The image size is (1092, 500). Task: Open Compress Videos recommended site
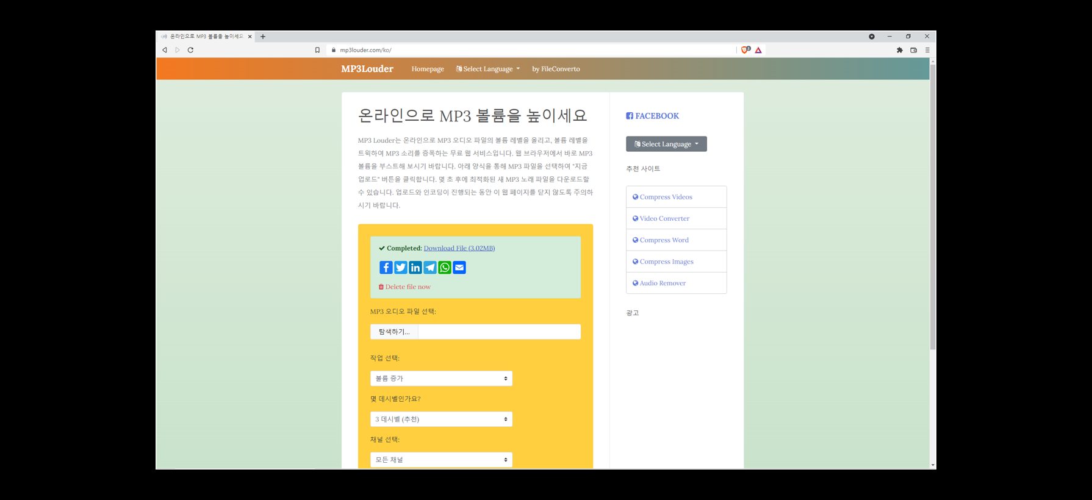677,197
